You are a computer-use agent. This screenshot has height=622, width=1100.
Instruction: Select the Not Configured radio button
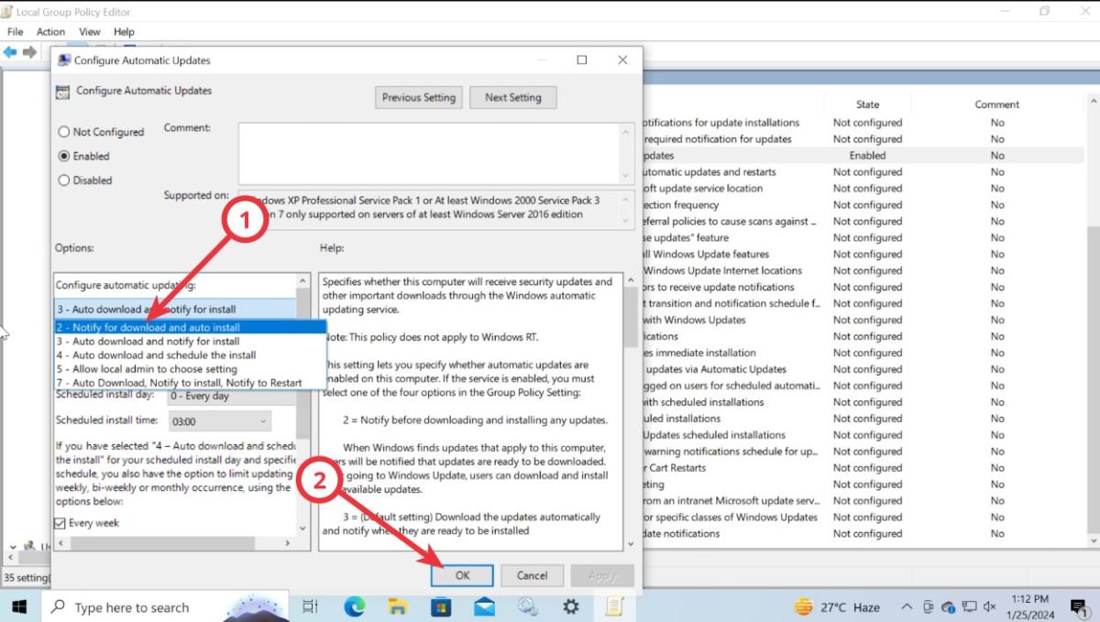point(64,132)
